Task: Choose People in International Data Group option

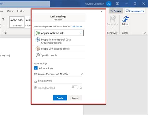Action: [59, 41]
